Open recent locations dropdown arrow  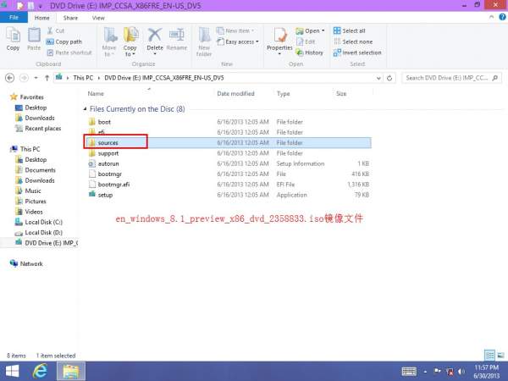click(x=36, y=78)
